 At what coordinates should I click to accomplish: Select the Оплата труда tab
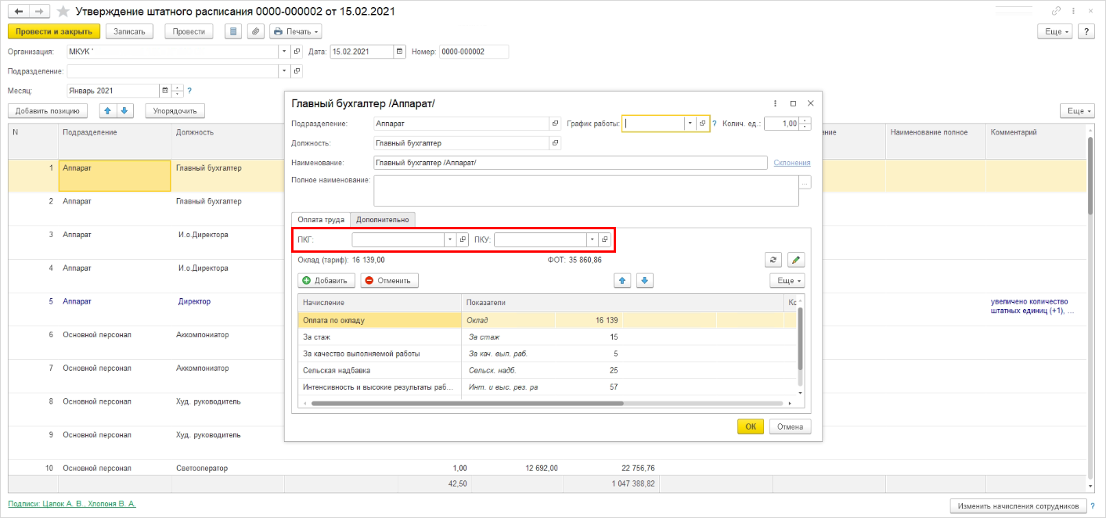coord(319,220)
